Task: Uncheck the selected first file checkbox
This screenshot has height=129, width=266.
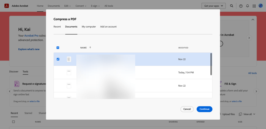Action: [x=58, y=59]
